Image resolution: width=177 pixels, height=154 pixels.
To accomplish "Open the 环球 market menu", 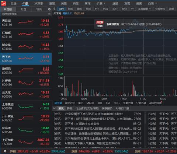I will 88,3.
